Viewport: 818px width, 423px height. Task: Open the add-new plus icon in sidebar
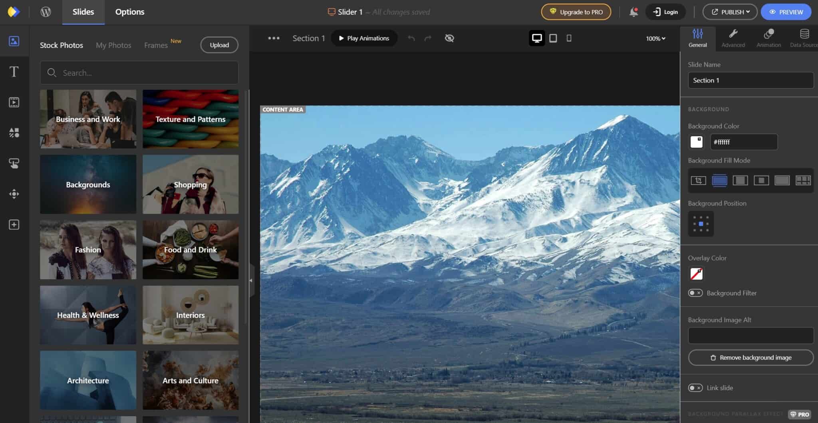pyautogui.click(x=14, y=225)
